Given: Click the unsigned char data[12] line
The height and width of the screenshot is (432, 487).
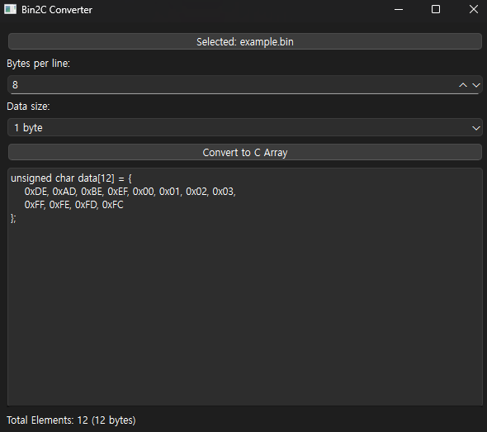Looking at the screenshot, I should click(x=71, y=178).
